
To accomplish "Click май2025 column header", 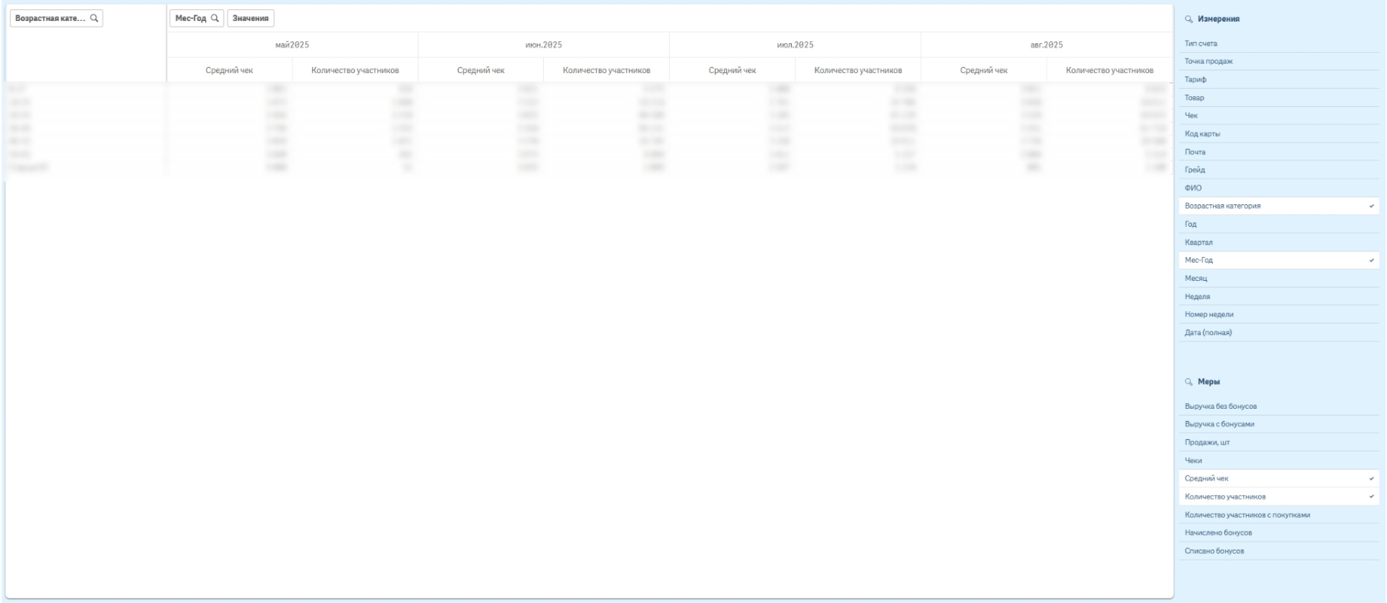I will point(292,45).
